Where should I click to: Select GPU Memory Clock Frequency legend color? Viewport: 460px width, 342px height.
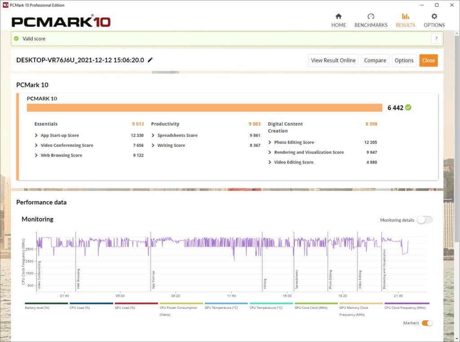[361, 303]
